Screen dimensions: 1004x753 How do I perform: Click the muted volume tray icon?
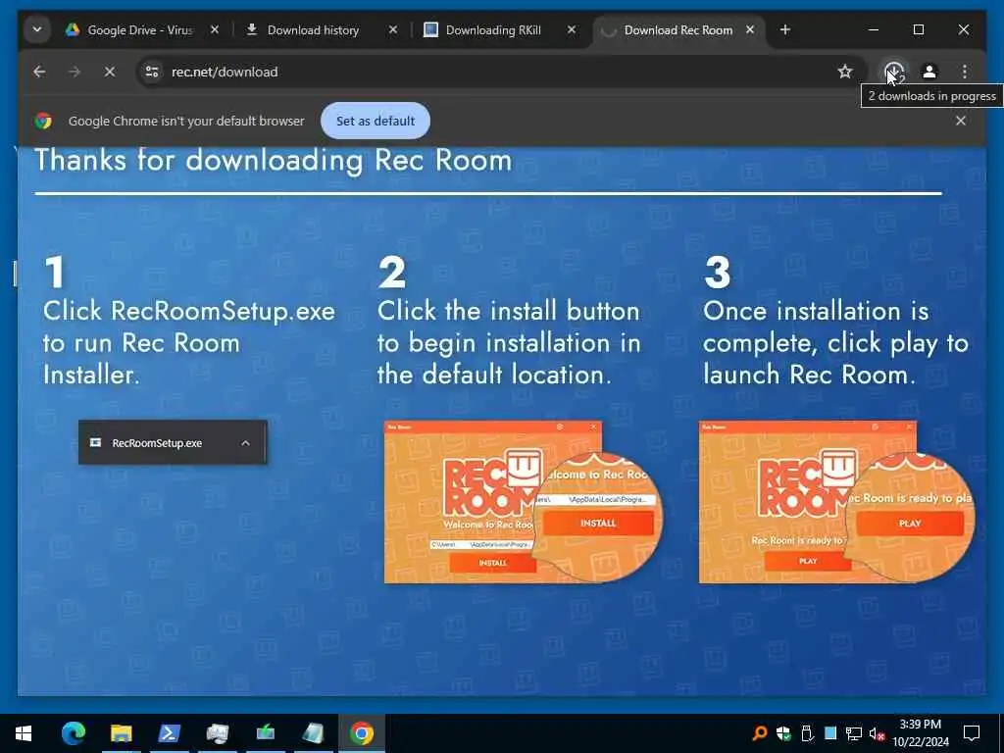coord(877,733)
